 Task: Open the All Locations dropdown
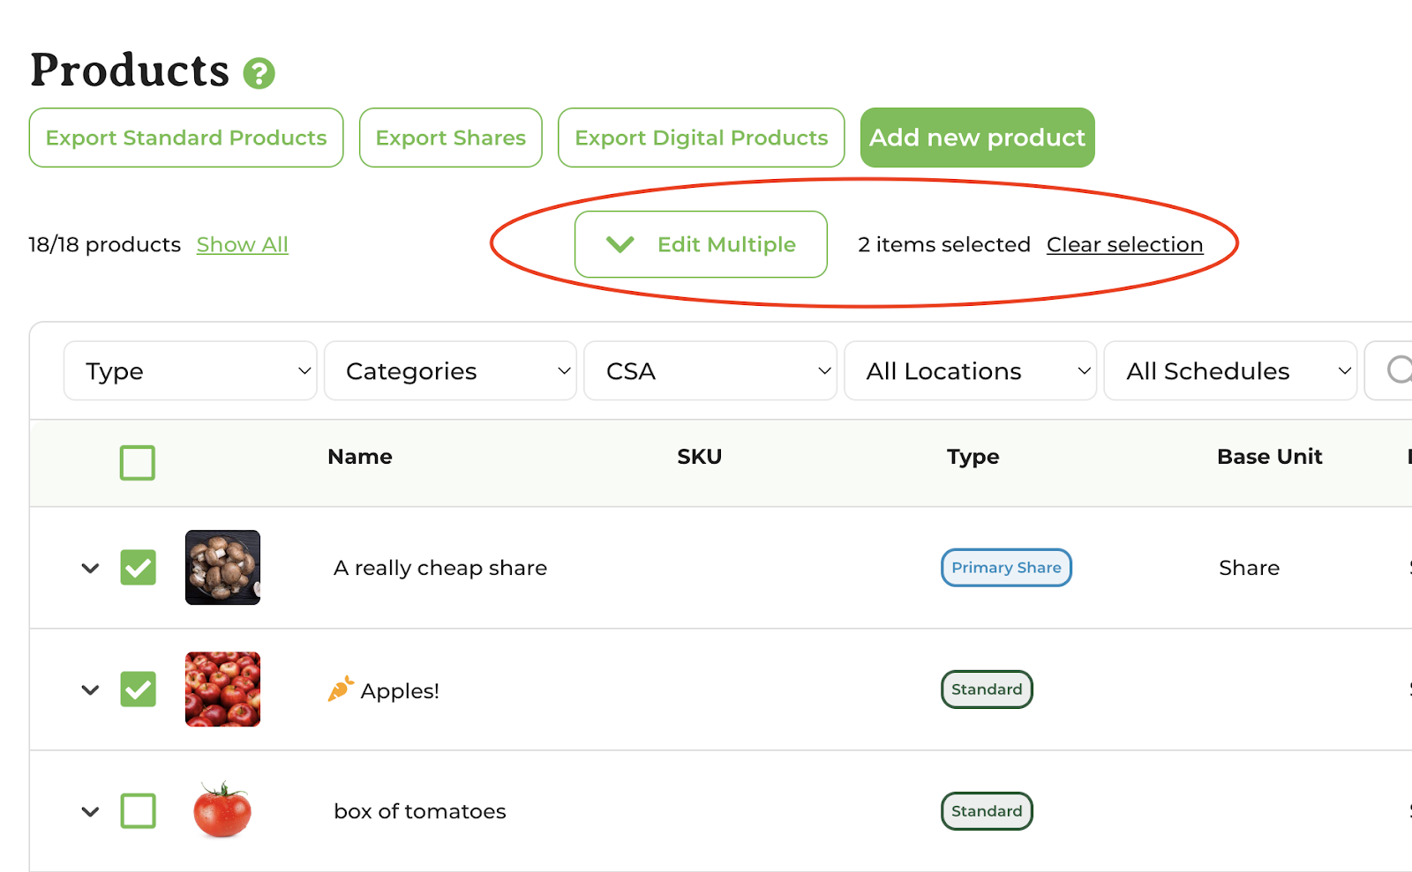[x=971, y=371]
